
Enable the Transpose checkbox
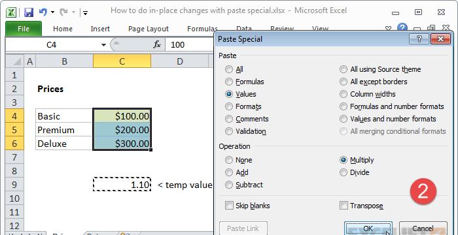tap(343, 206)
